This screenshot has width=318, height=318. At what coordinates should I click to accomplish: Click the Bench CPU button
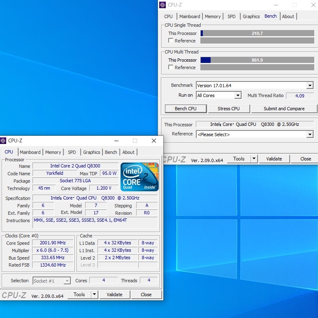pos(186,109)
